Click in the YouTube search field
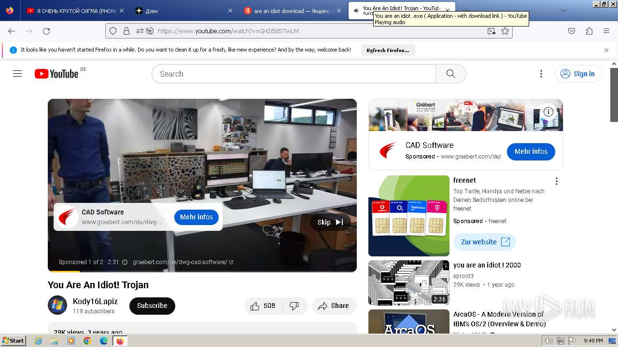Viewport: 618px width, 347px height. 294,74
